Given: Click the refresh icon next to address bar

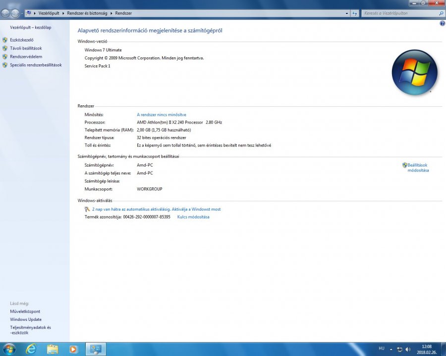Looking at the screenshot, I should (354, 13).
